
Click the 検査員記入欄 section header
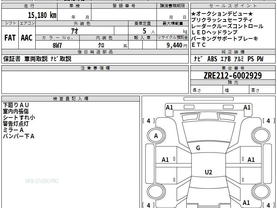click(x=71, y=99)
